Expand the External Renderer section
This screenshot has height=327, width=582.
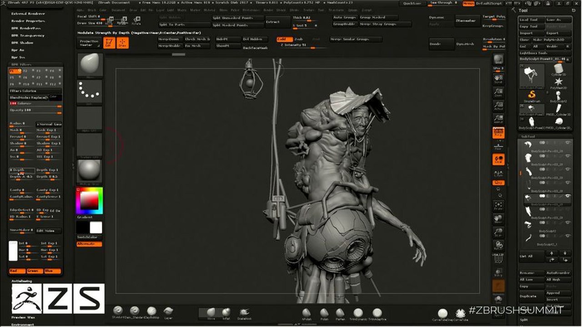(x=28, y=14)
